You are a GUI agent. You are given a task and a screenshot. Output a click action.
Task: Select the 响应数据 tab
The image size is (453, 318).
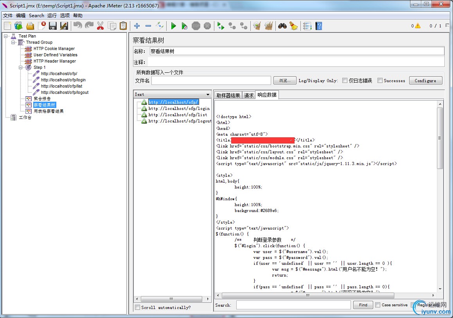pyautogui.click(x=267, y=95)
